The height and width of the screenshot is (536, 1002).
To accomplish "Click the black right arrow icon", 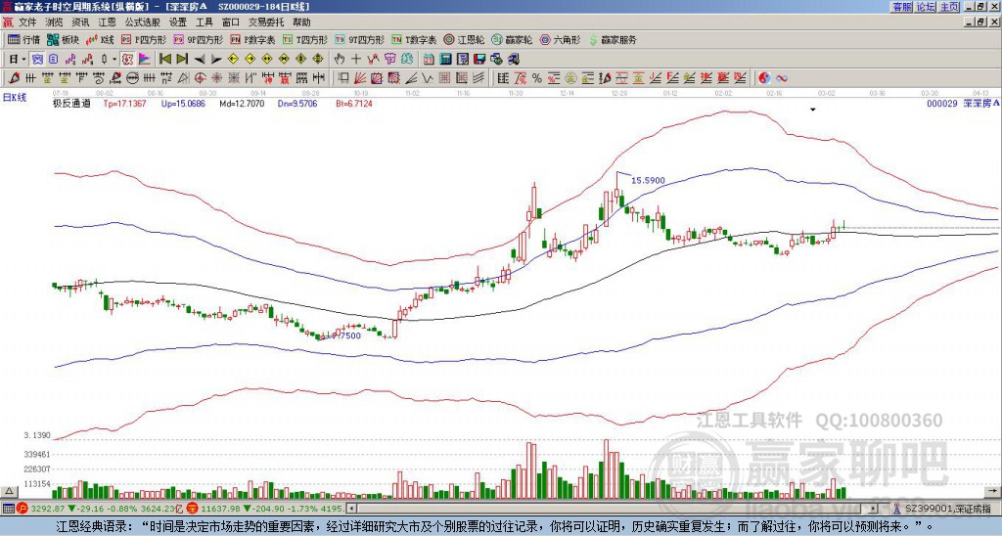I will (x=216, y=60).
